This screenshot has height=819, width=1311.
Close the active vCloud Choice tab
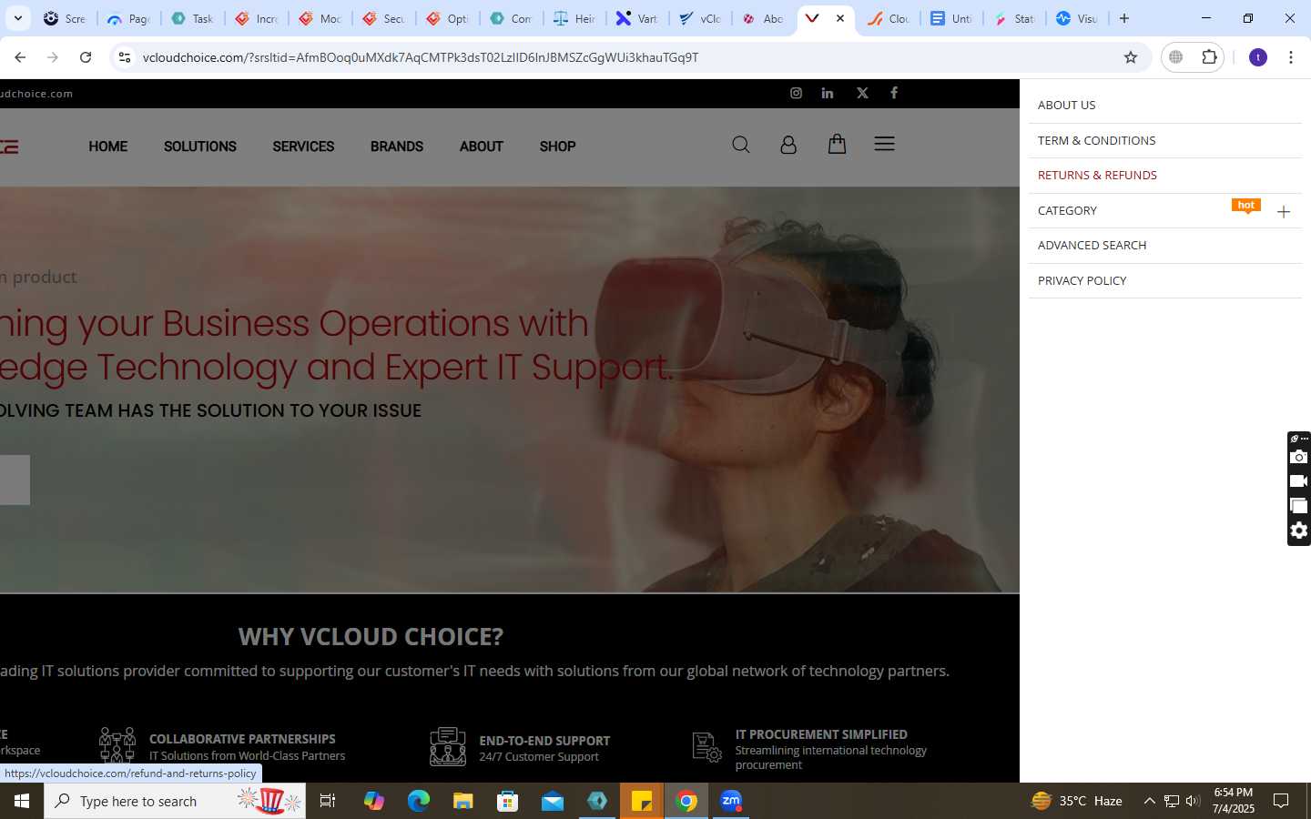click(840, 18)
